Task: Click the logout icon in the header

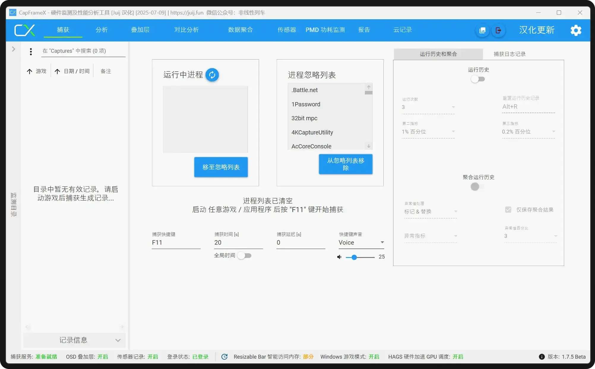Action: pyautogui.click(x=499, y=30)
